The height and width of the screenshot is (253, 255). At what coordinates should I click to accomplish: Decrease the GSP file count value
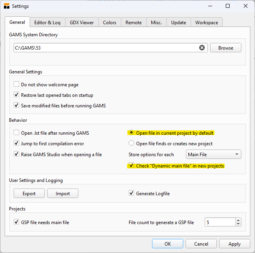pyautogui.click(x=238, y=224)
